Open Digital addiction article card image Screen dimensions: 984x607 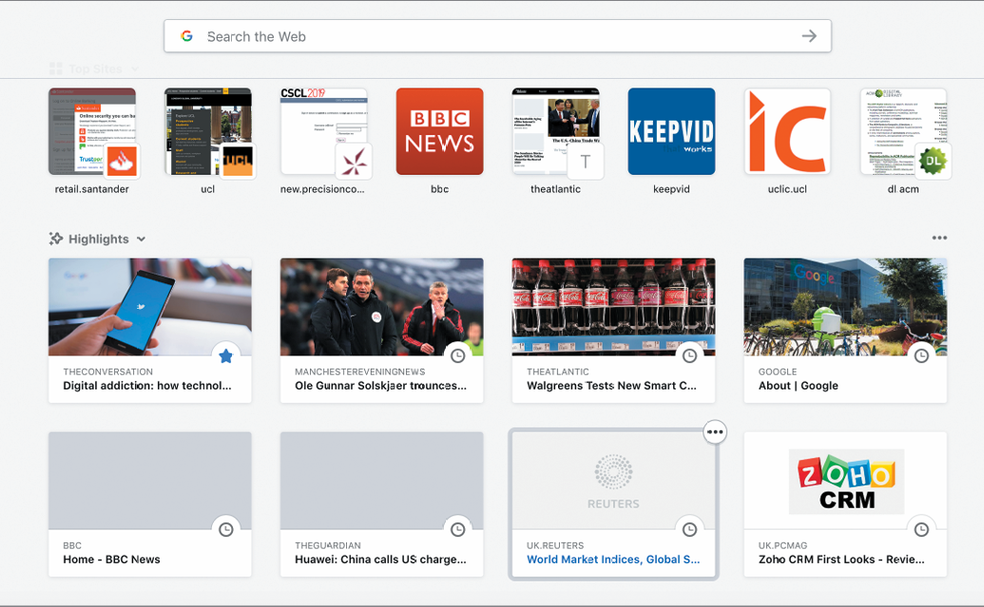[x=150, y=307]
